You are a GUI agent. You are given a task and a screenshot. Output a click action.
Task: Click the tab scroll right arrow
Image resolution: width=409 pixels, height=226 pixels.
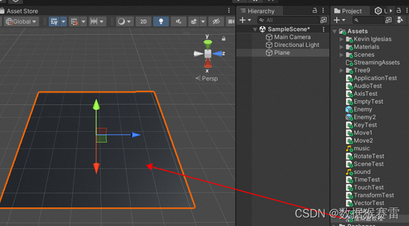[391, 11]
